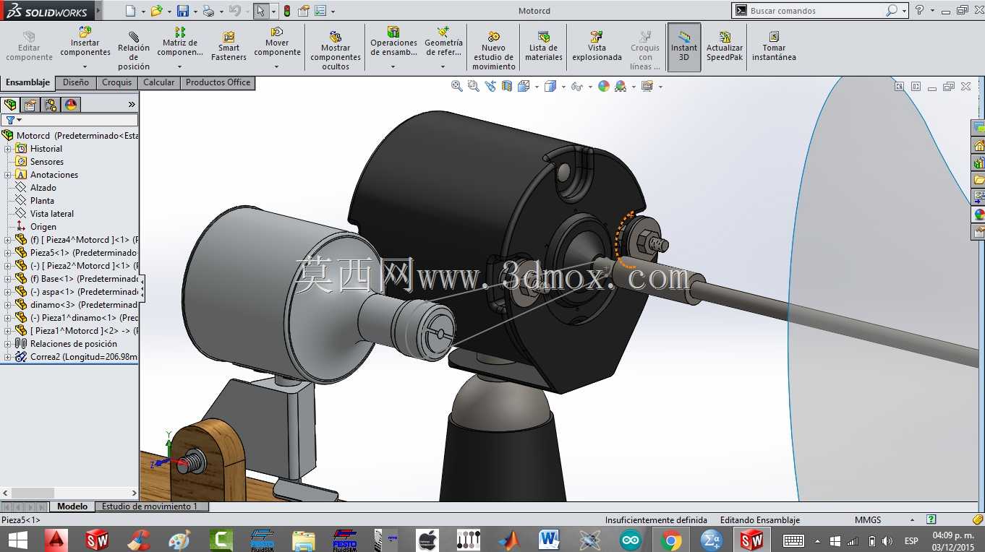Click Lista de materiales tool
The width and height of the screenshot is (985, 552).
pyautogui.click(x=543, y=46)
